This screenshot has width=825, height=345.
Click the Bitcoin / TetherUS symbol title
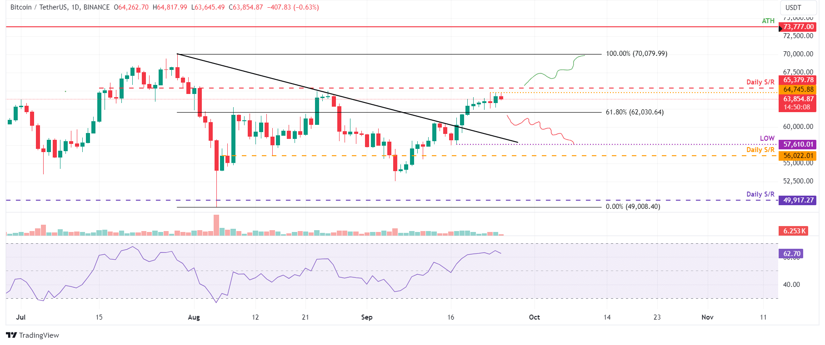[60, 7]
